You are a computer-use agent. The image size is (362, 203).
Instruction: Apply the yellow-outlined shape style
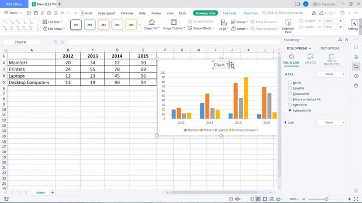tap(131, 25)
